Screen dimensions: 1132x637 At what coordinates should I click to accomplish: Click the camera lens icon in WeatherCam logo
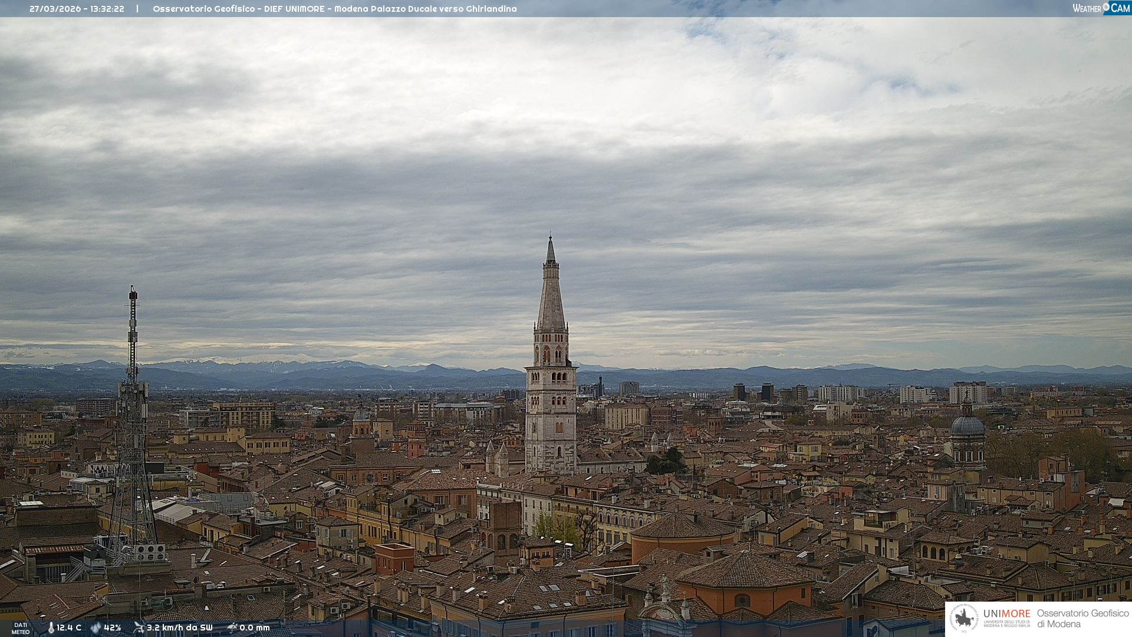click(1106, 7)
